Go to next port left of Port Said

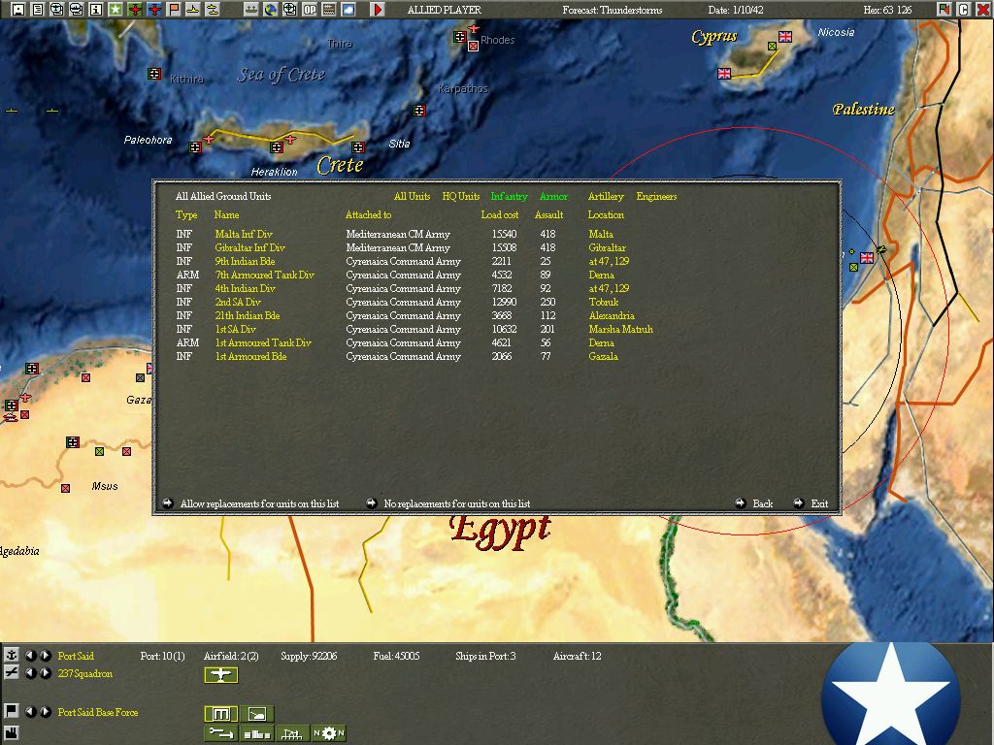pyautogui.click(x=46, y=656)
